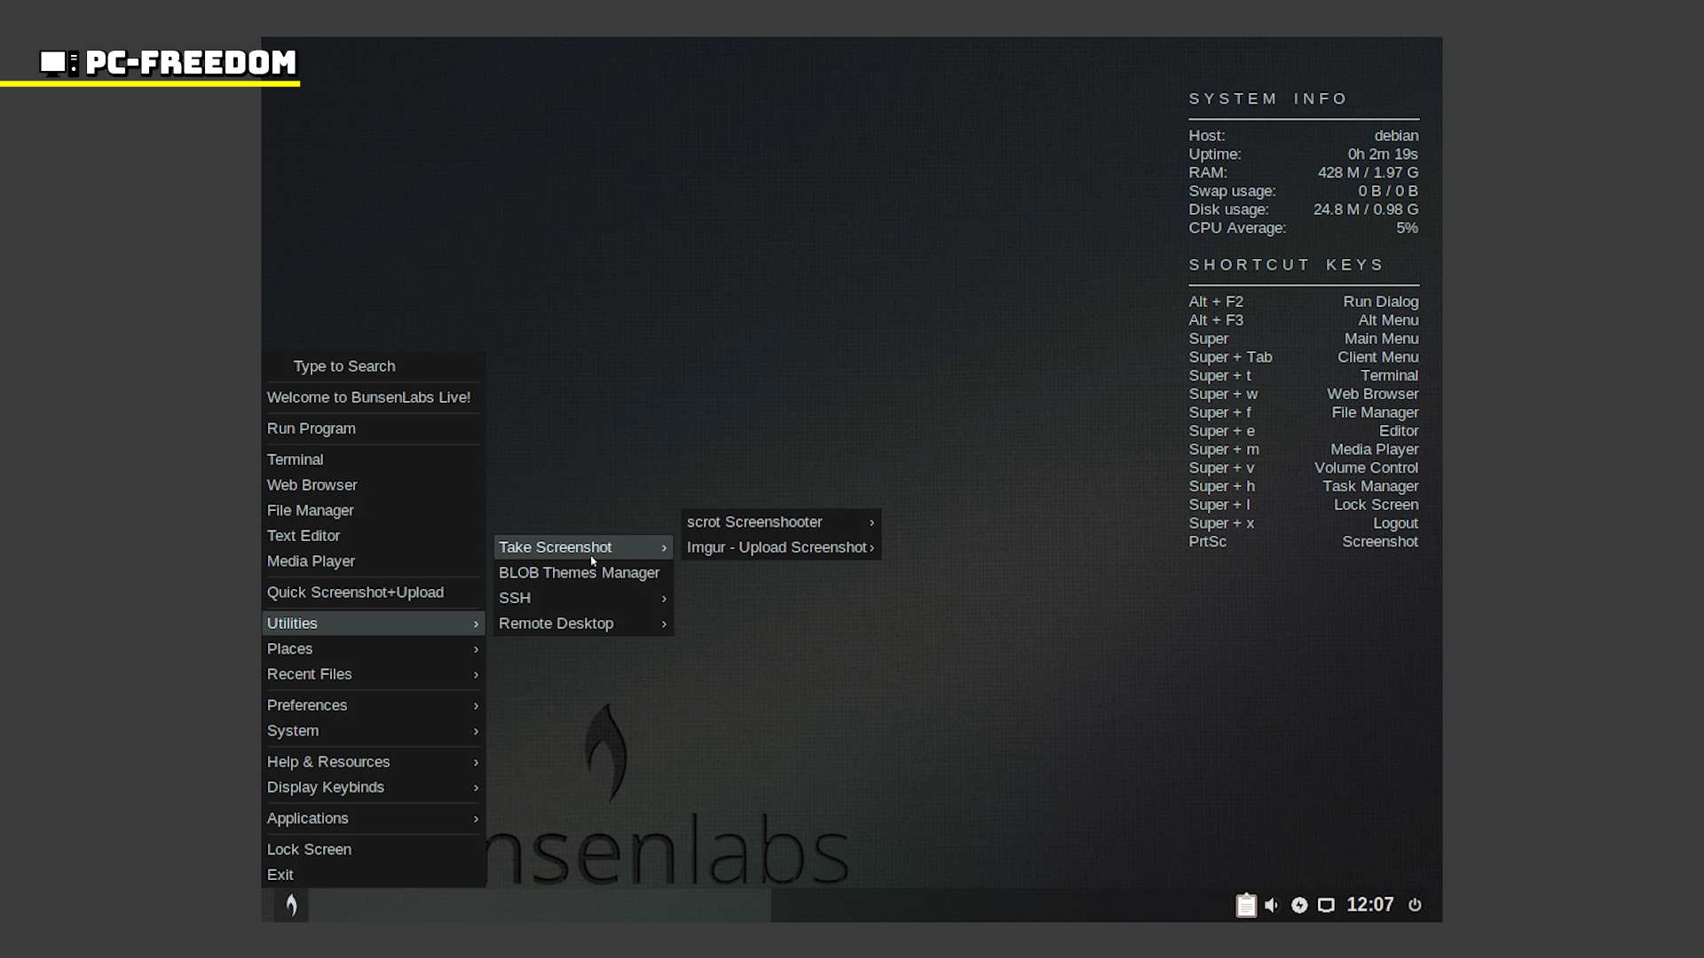1704x958 pixels.
Task: Choose Quick Screenshot+Upload entry
Action: point(355,593)
